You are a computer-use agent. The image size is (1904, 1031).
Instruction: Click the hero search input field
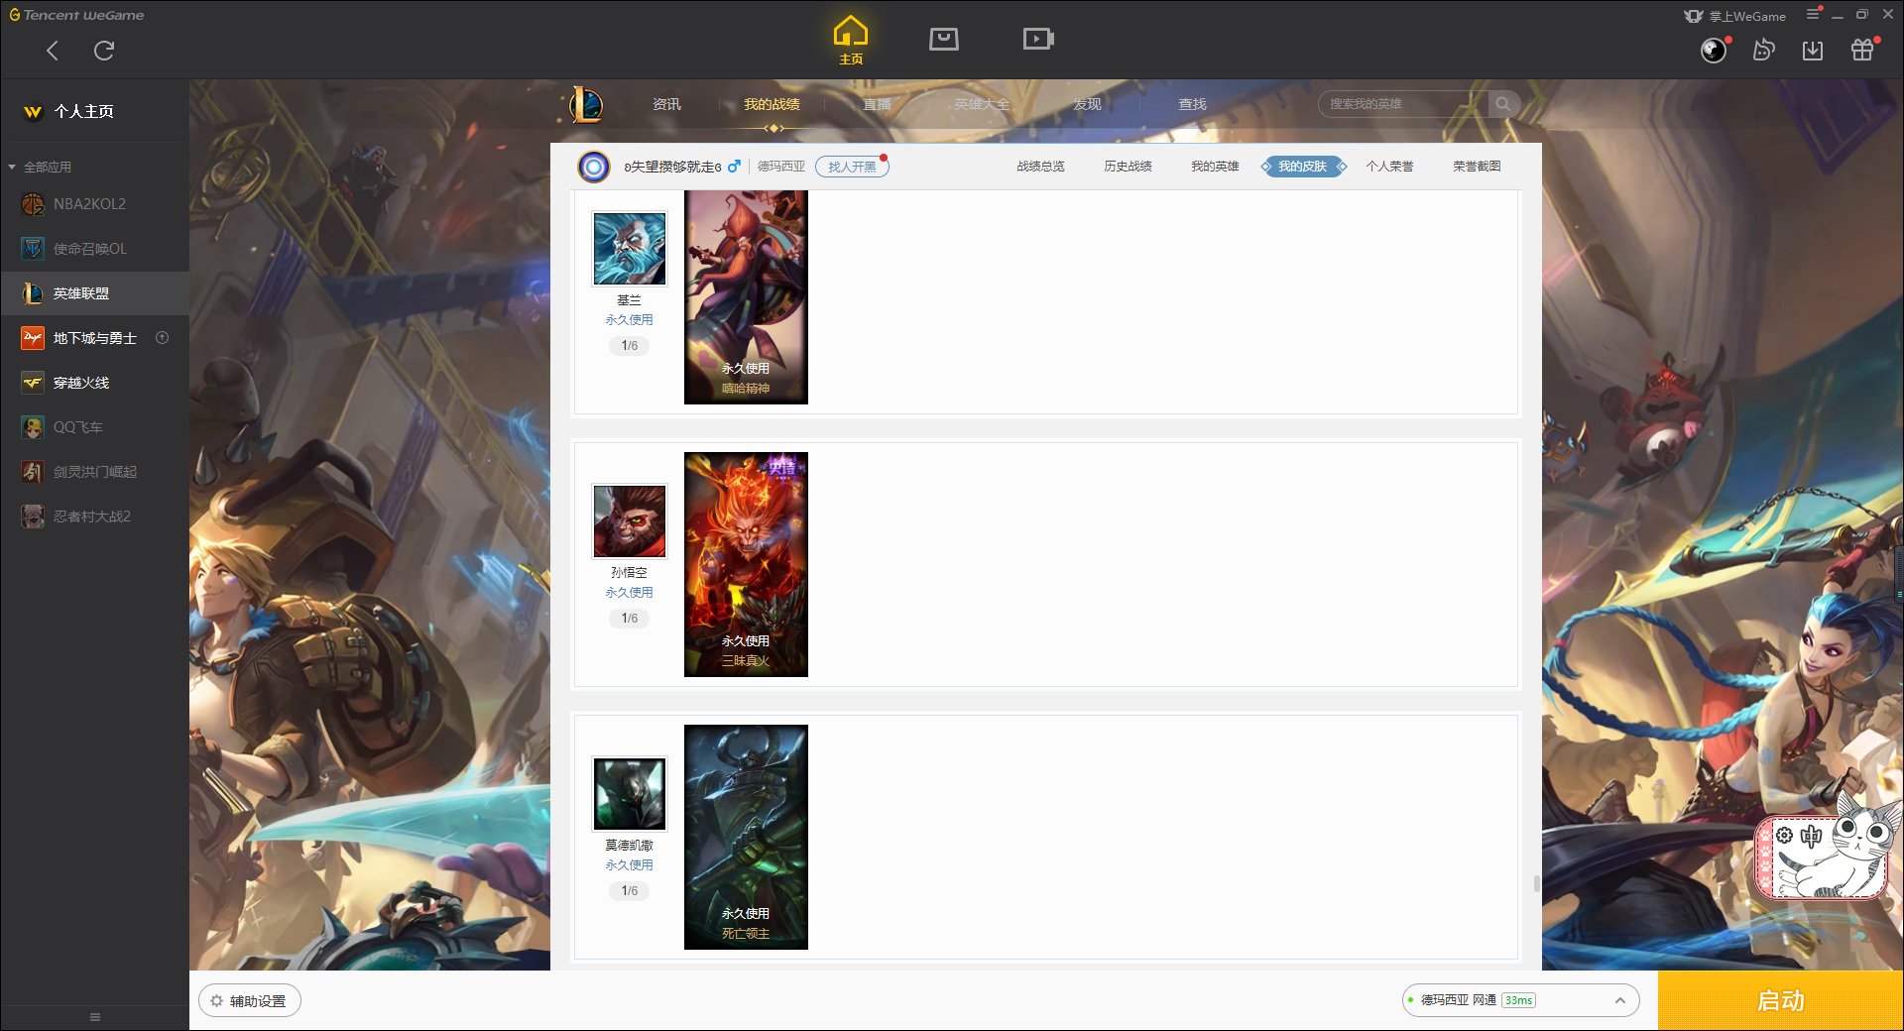point(1403,104)
